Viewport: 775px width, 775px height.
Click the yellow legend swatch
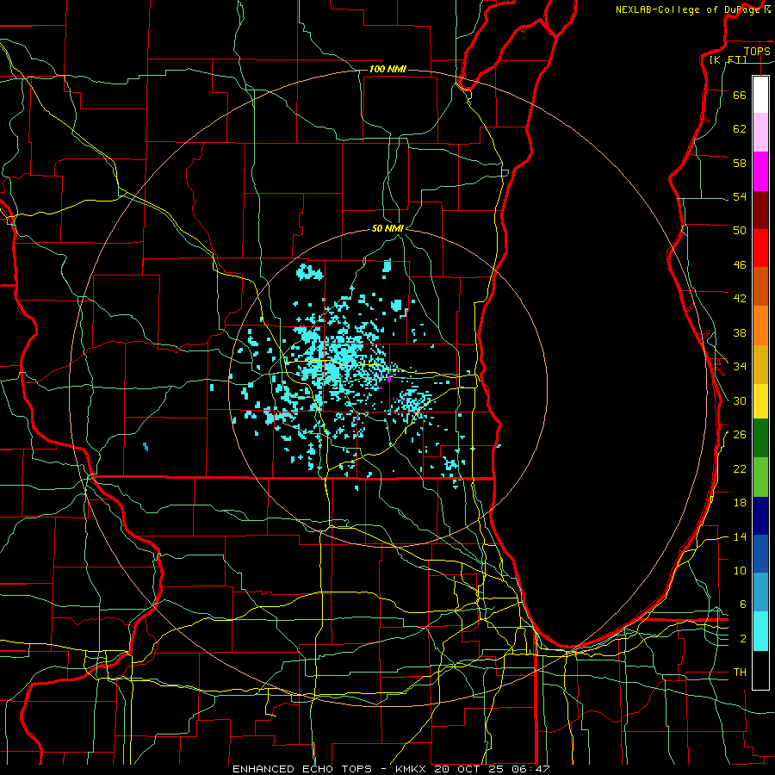760,401
